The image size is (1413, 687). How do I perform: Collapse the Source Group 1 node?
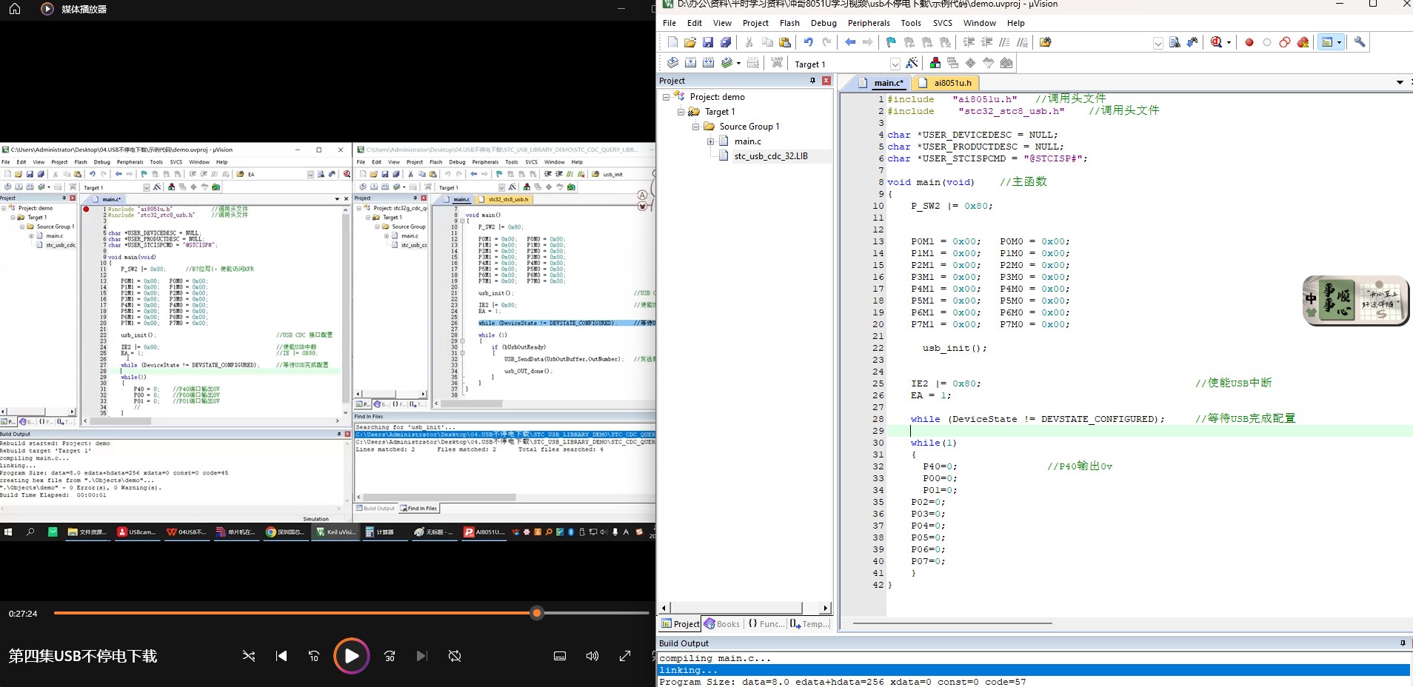tap(695, 127)
